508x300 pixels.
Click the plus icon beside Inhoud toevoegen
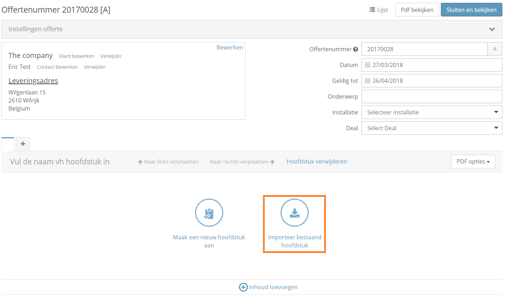[x=243, y=287]
